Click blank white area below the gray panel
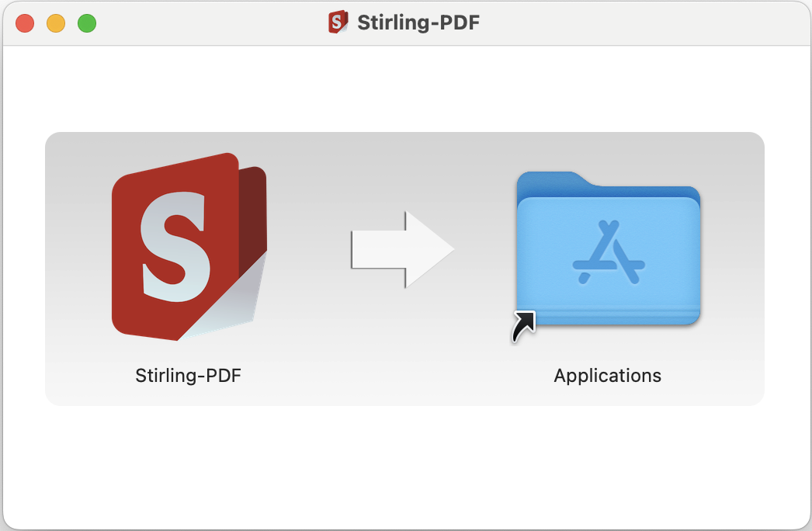Screen dimensions: 812x531 [x=405, y=466]
